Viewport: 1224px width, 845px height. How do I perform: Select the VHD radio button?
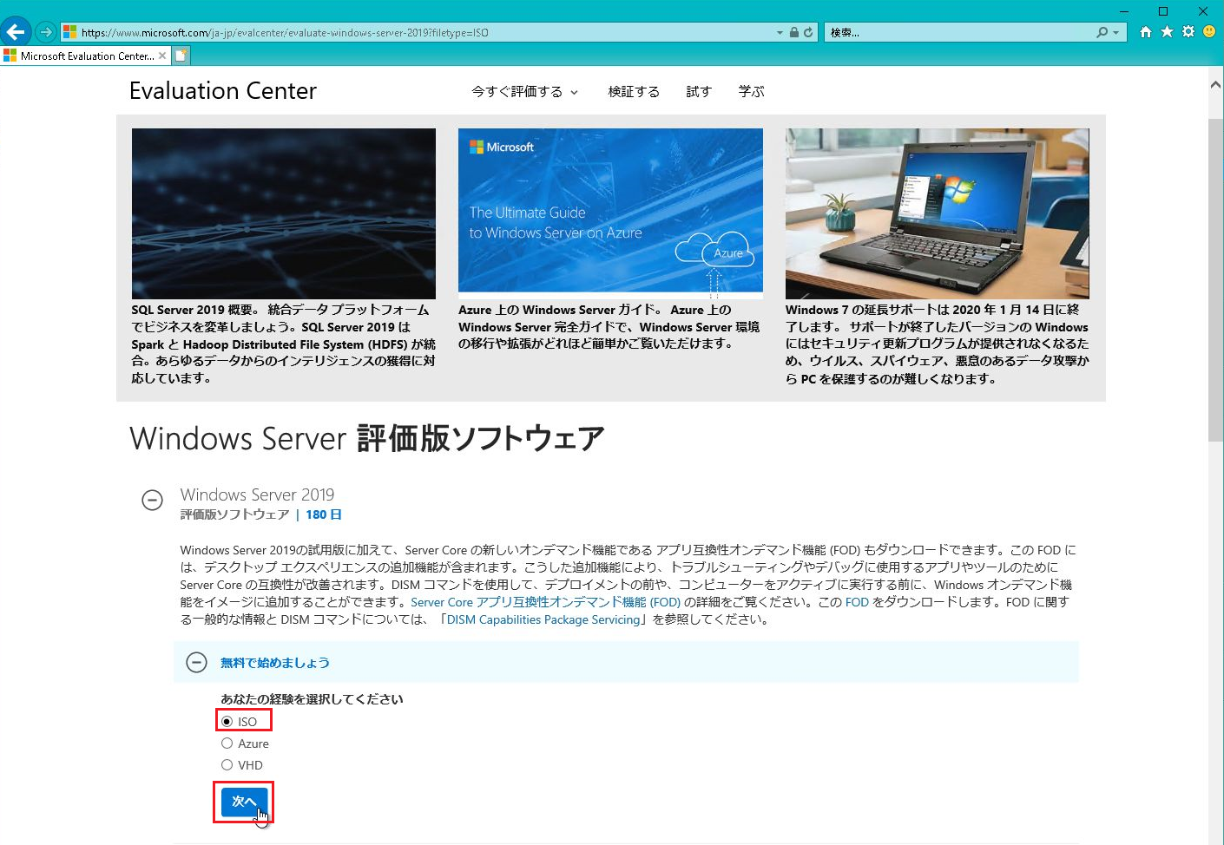tap(227, 764)
